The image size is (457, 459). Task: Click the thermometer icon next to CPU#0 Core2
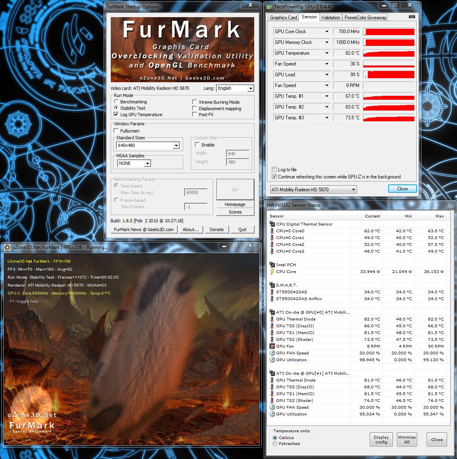click(272, 244)
